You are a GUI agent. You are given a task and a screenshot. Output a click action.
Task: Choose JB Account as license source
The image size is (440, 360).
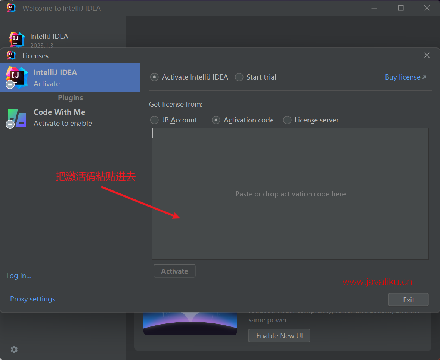pyautogui.click(x=154, y=120)
